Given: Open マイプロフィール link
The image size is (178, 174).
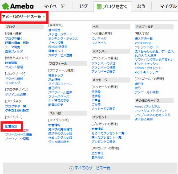Looking at the screenshot, I should [60, 84].
